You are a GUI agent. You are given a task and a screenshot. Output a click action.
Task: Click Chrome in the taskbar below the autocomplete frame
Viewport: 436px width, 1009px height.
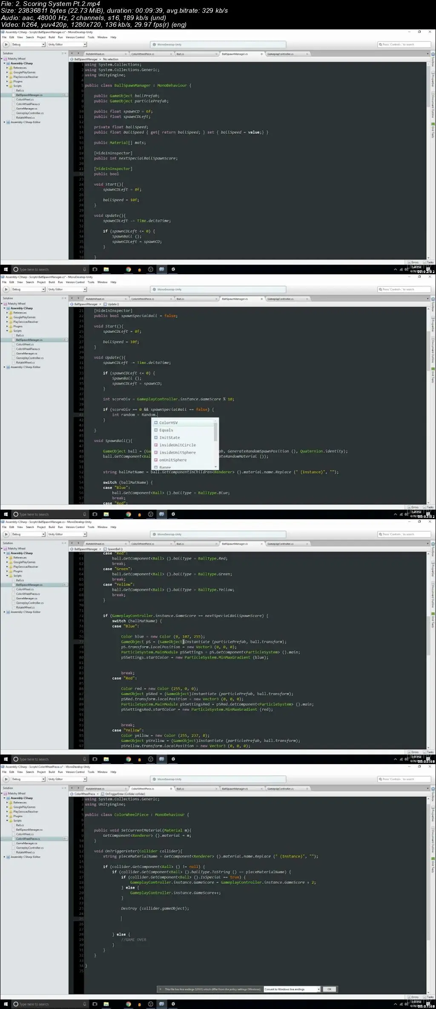[128, 514]
